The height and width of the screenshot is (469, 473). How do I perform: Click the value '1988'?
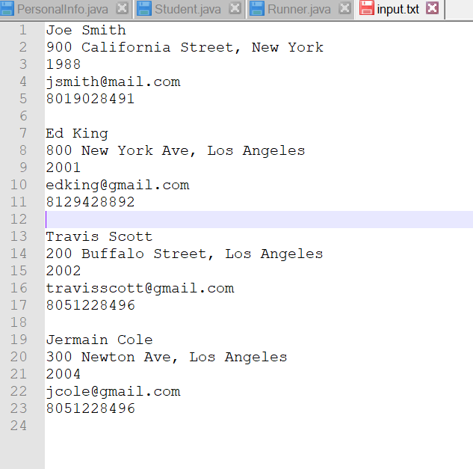click(64, 64)
